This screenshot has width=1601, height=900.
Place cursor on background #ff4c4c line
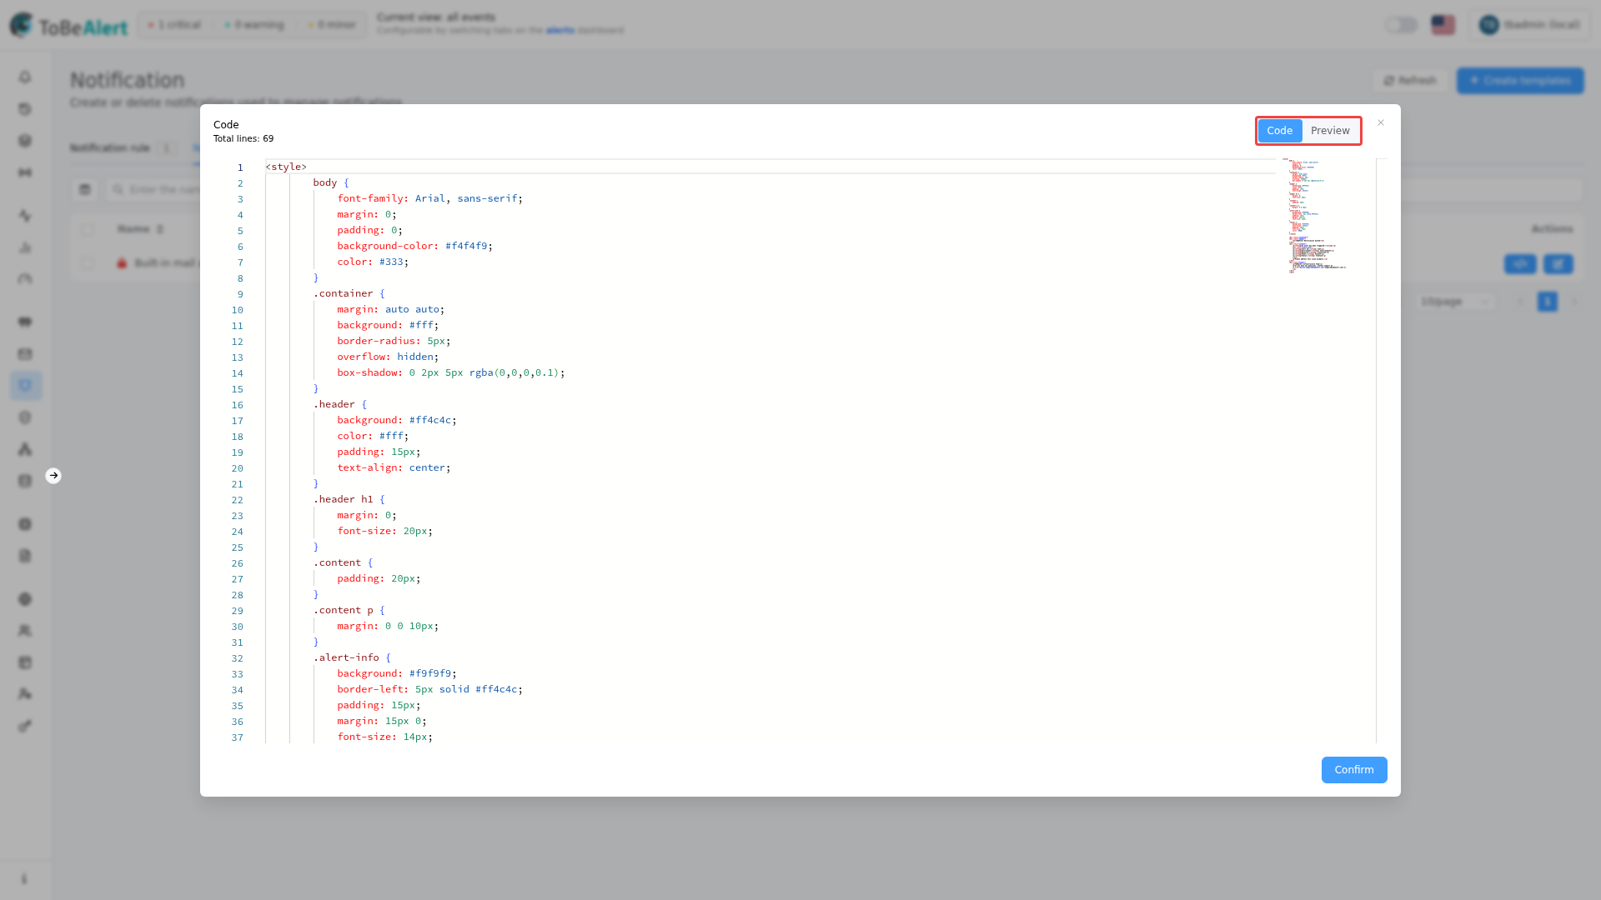click(x=397, y=420)
